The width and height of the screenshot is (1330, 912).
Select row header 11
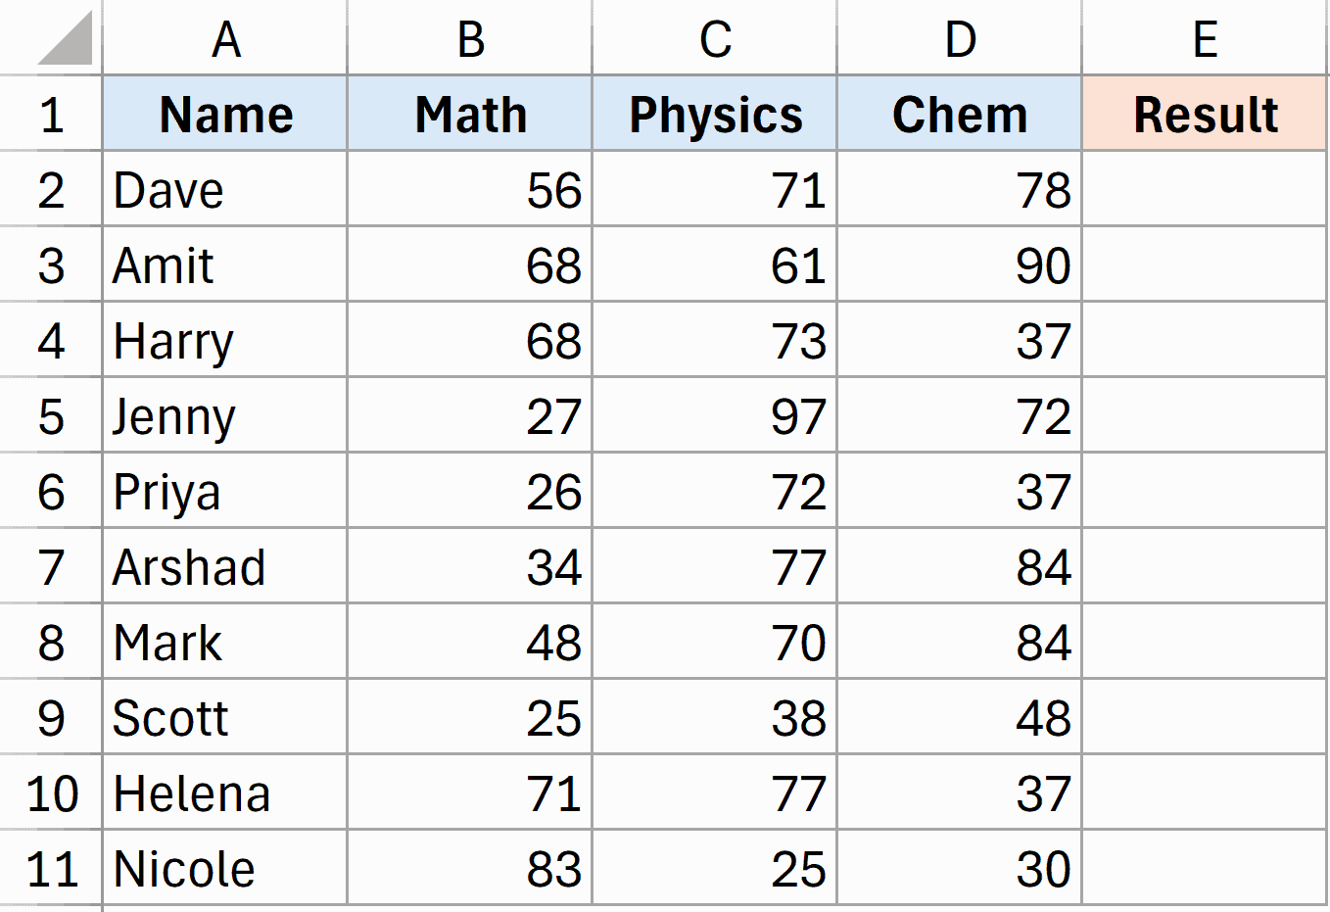[51, 867]
